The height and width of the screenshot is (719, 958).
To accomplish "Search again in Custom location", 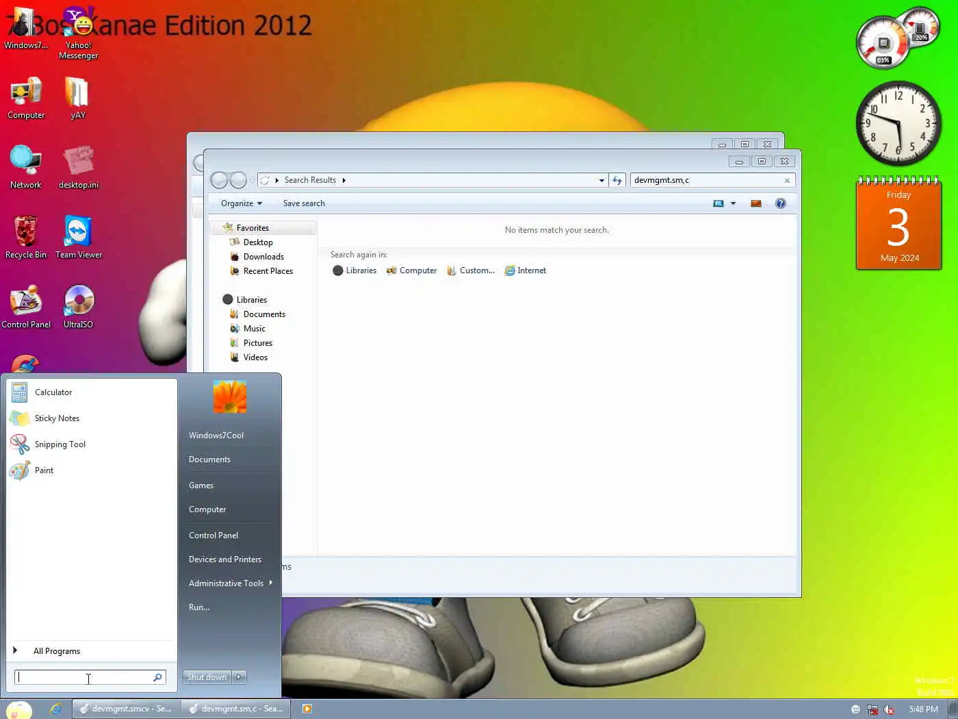I will 470,270.
